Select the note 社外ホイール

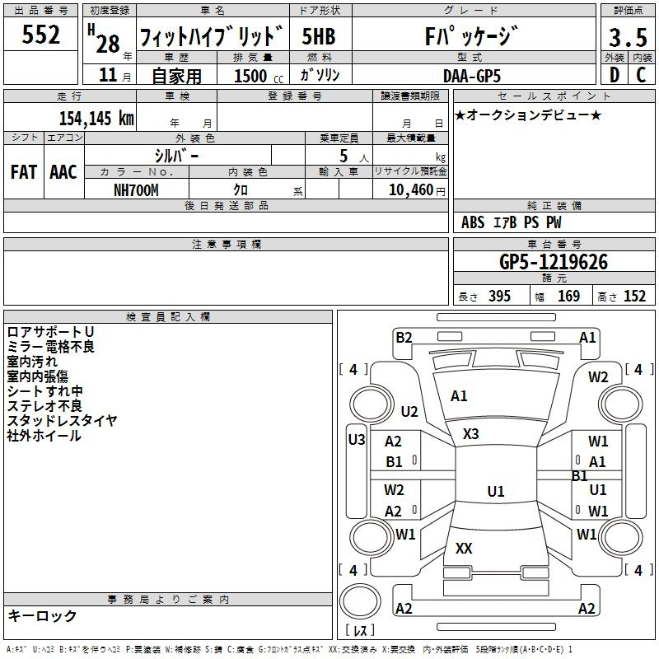coord(44,436)
